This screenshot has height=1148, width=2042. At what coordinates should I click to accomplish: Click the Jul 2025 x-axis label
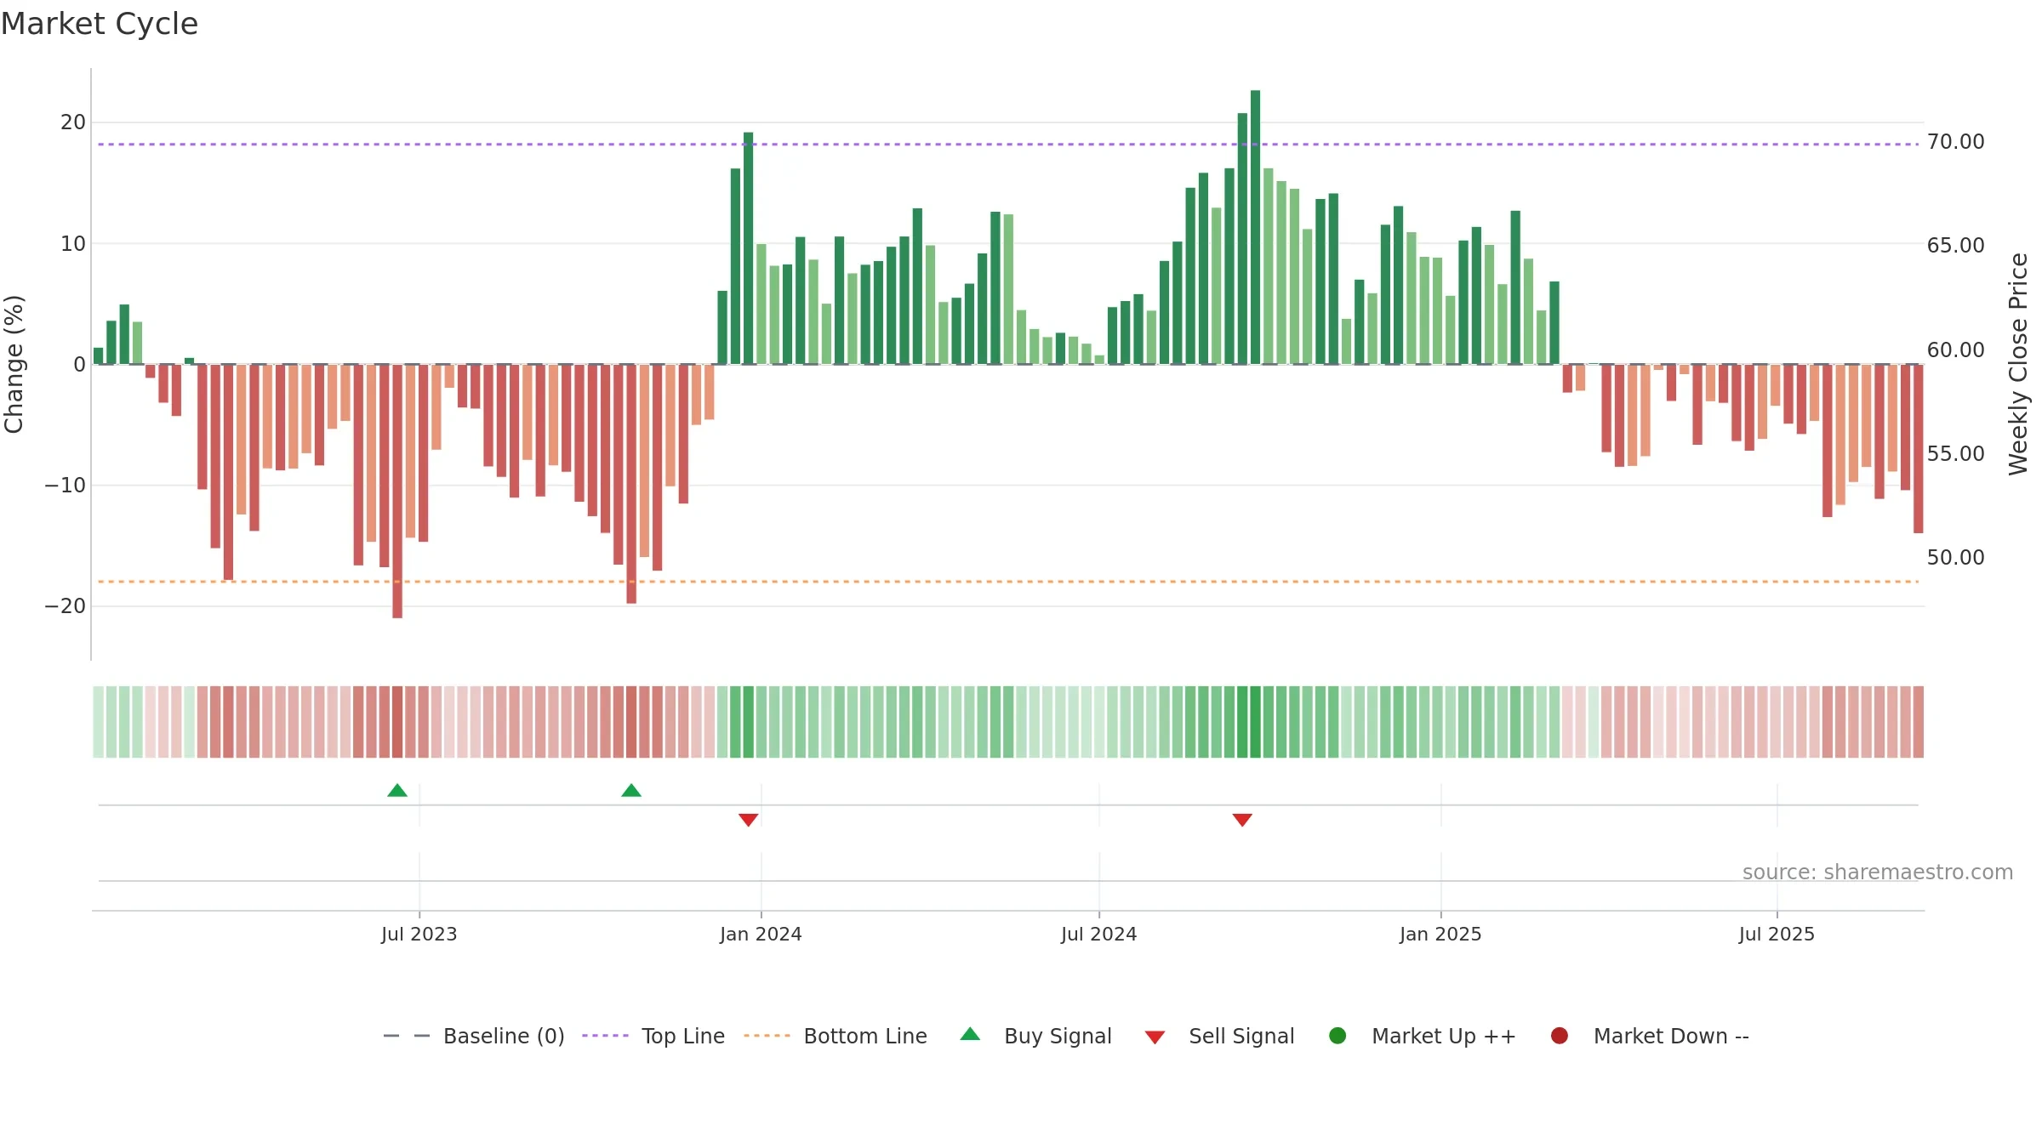pyautogui.click(x=1777, y=935)
